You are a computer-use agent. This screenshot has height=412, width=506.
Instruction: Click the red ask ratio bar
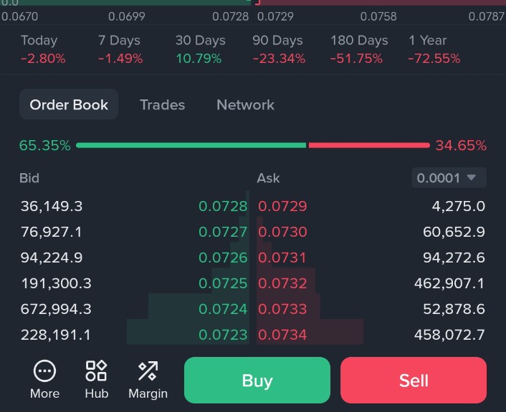368,145
